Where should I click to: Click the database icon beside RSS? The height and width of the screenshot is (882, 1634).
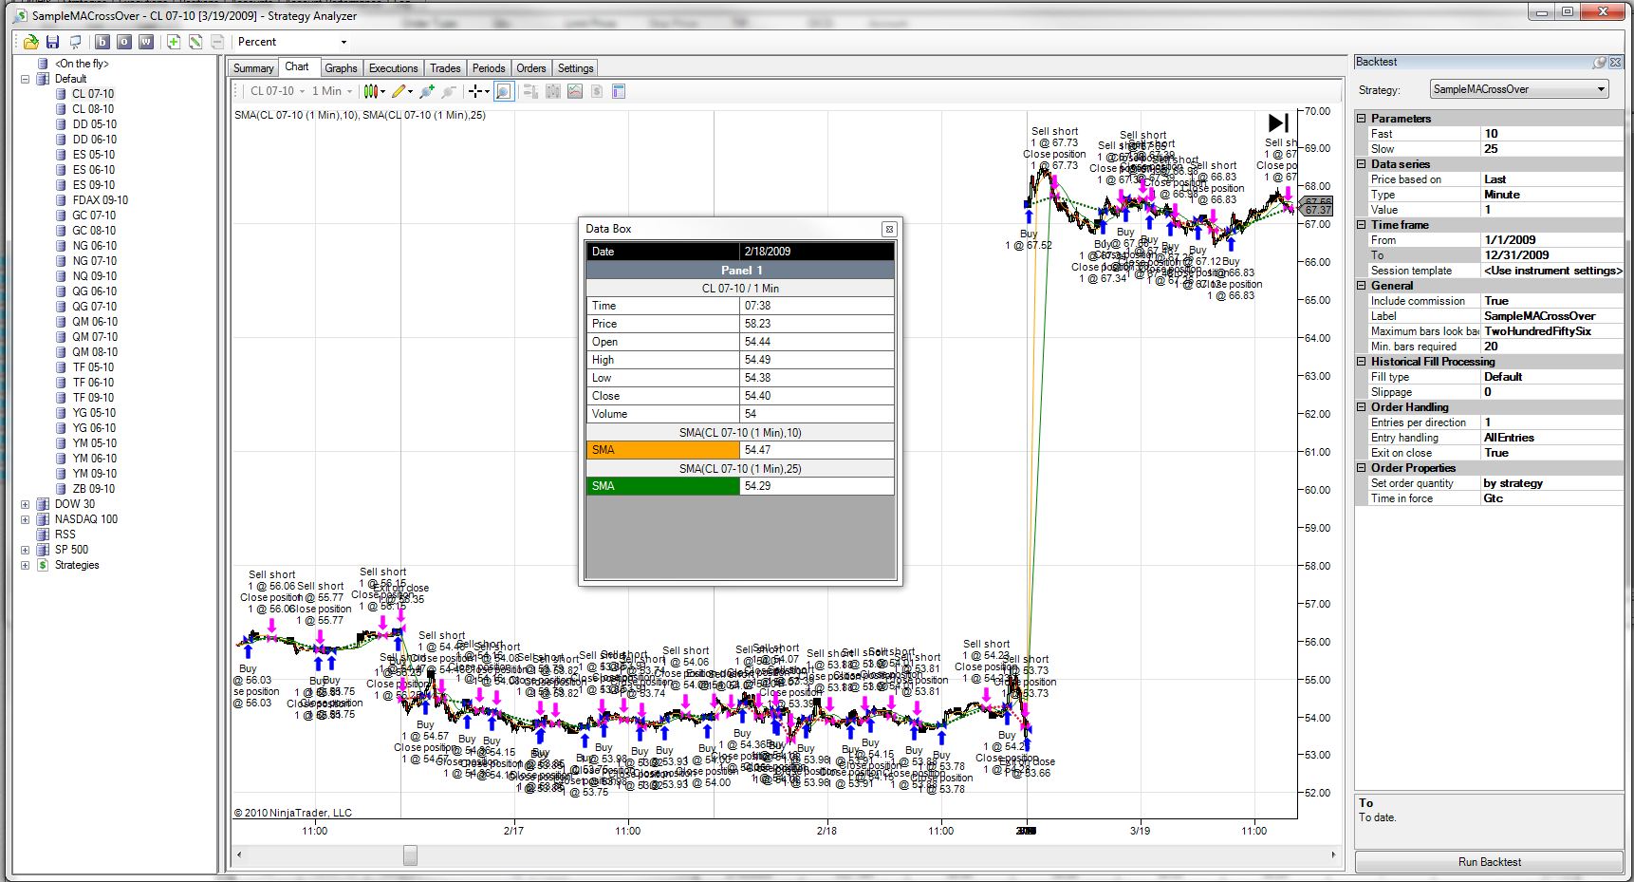[x=43, y=535]
